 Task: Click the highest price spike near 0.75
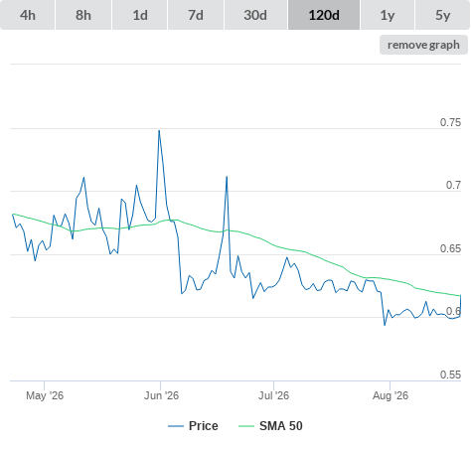[159, 131]
